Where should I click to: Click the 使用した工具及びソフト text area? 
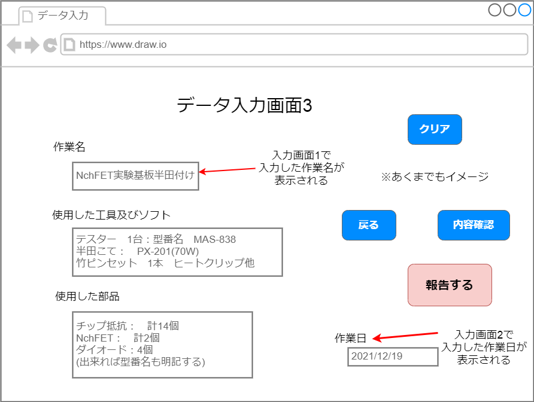click(x=177, y=252)
